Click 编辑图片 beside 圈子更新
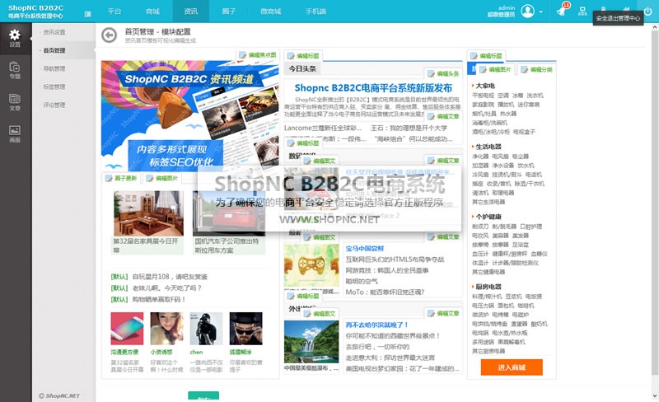 tap(162, 178)
